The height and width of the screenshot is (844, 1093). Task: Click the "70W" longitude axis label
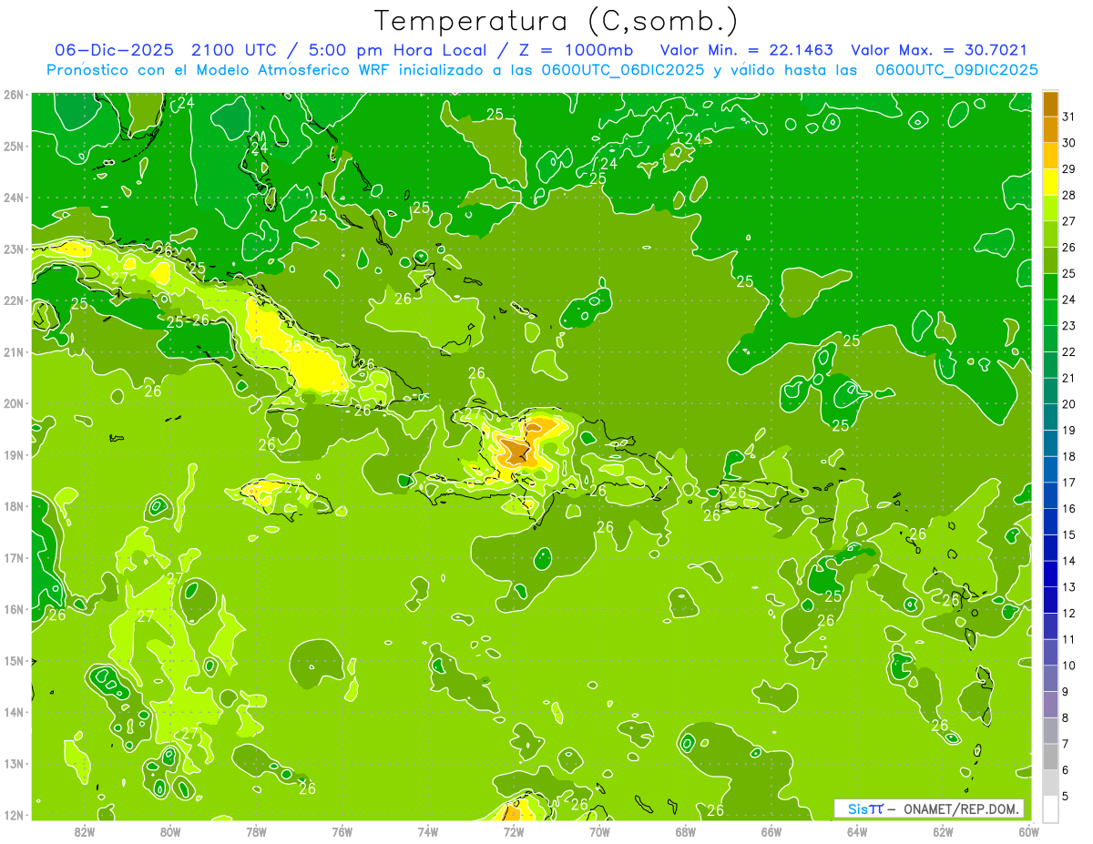click(599, 832)
